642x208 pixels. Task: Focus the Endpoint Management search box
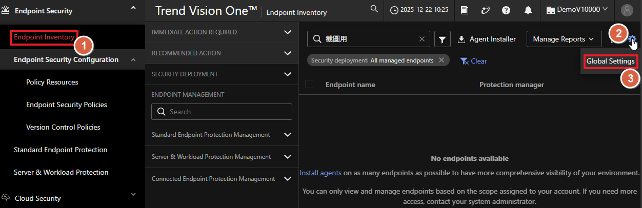click(222, 112)
